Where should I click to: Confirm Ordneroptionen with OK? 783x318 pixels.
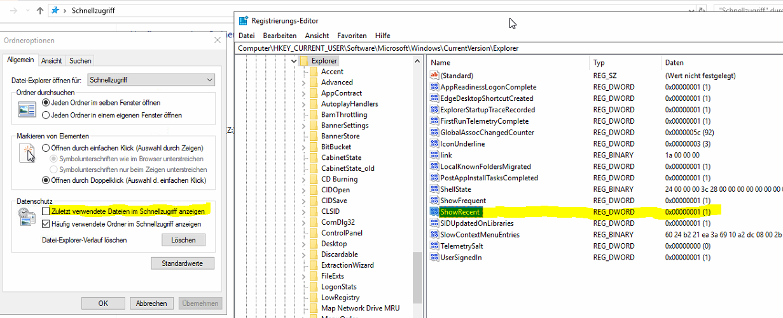(x=103, y=303)
